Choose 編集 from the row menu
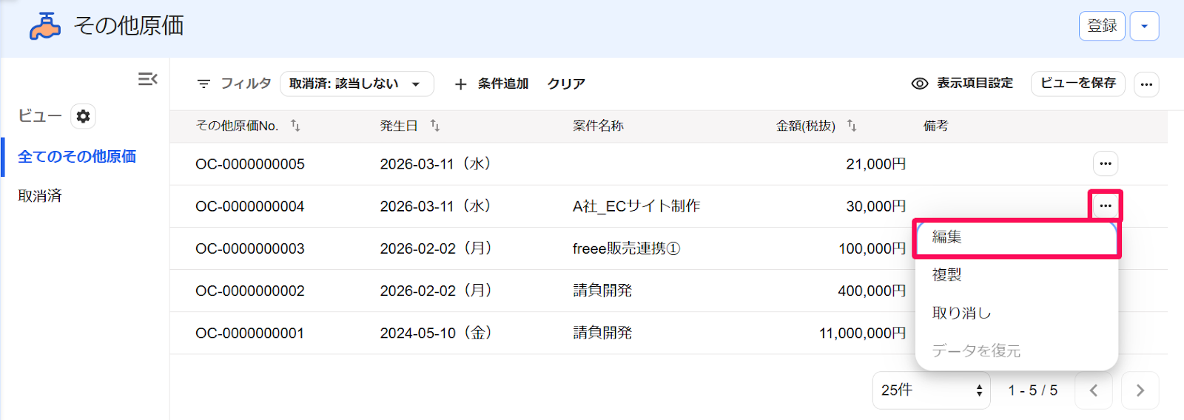This screenshot has height=420, width=1184. click(x=1017, y=237)
